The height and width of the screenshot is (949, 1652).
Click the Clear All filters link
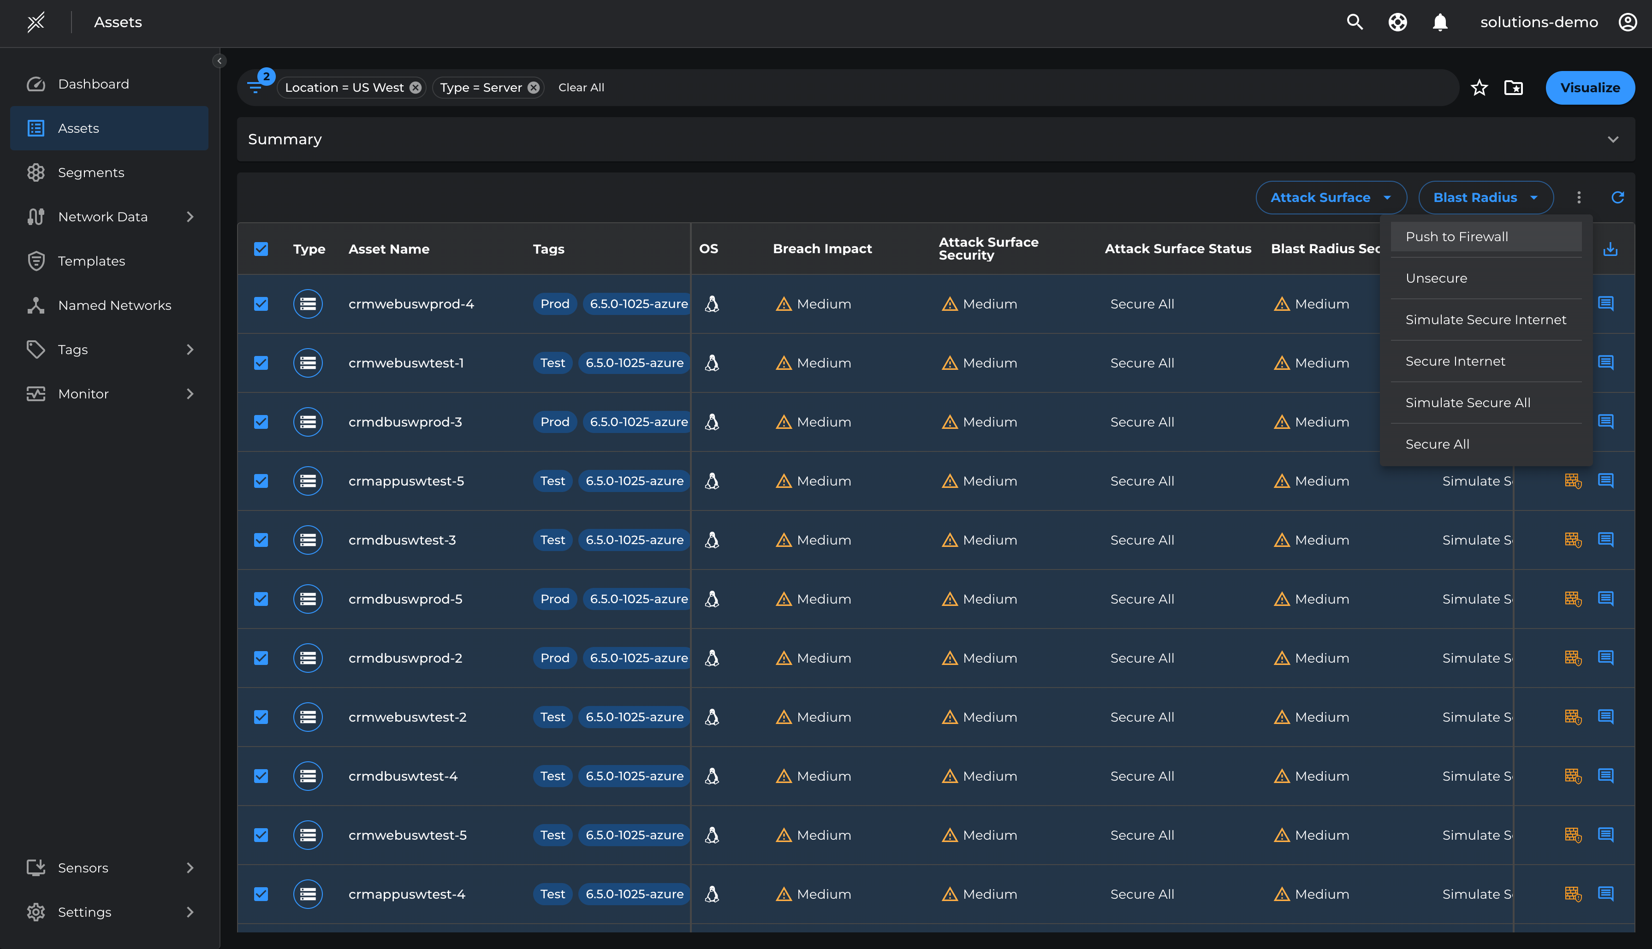581,87
